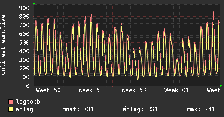Click the onlinestream.live vertical axis title
This screenshot has height=117, width=224.
[x=3, y=45]
